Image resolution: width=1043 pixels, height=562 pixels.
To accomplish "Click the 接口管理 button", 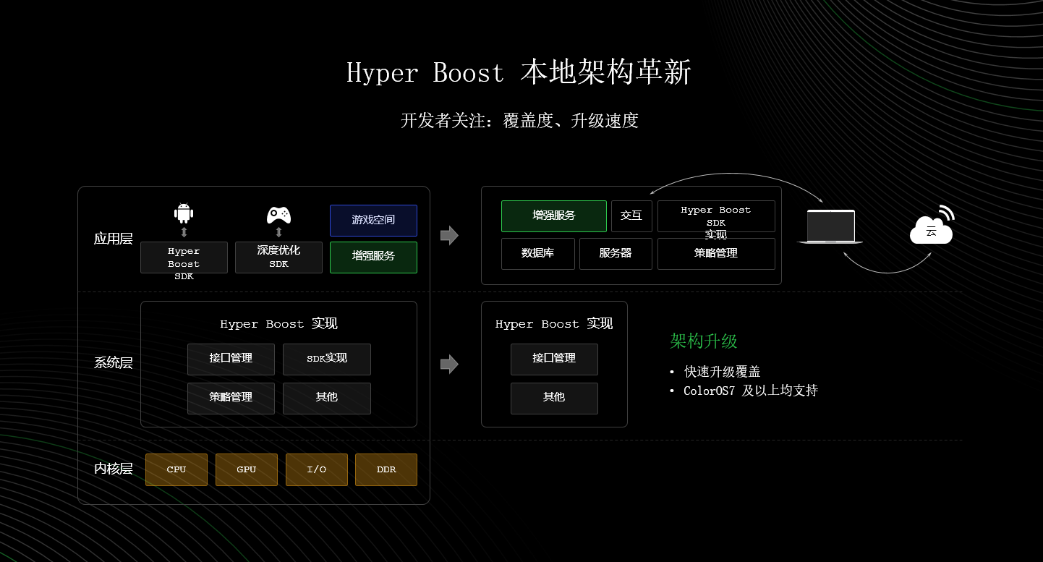I will pos(231,359).
